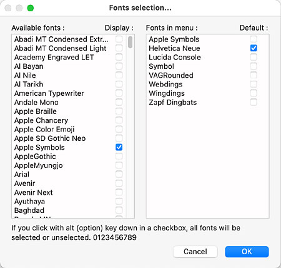
Task: Click the green zoom window button
Action: point(31,8)
